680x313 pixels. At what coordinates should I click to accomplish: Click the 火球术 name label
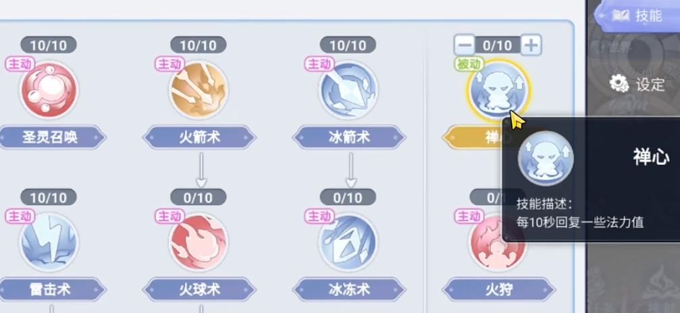[x=199, y=289]
